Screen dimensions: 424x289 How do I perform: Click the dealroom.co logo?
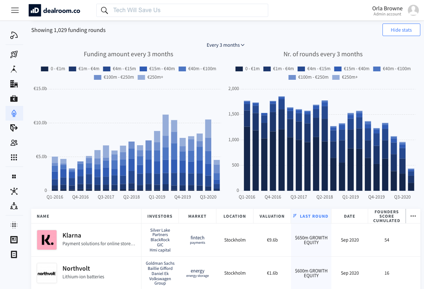pyautogui.click(x=54, y=10)
